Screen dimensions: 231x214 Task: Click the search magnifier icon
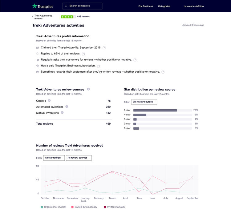pyautogui.click(x=66, y=6)
